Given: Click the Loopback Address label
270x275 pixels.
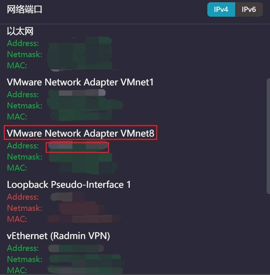Looking at the screenshot, I should tap(23, 196).
